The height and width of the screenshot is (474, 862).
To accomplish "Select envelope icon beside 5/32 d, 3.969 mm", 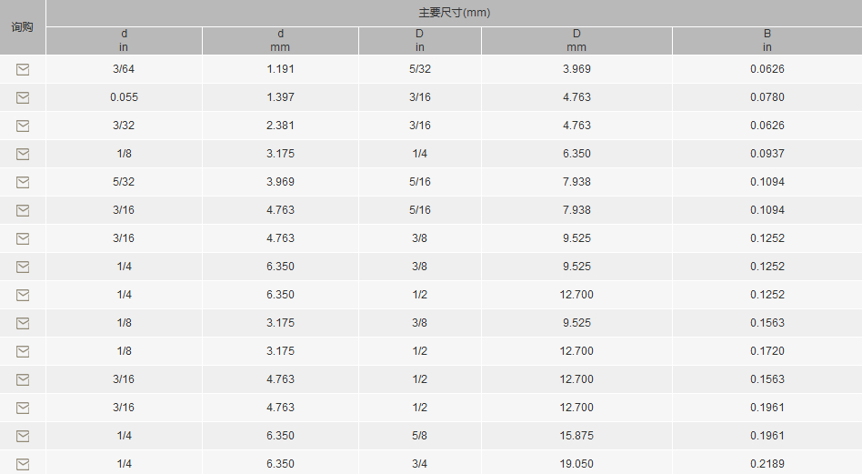I will pos(23,182).
